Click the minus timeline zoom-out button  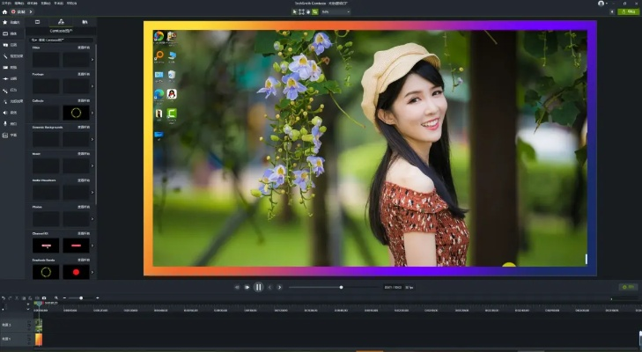[64, 298]
